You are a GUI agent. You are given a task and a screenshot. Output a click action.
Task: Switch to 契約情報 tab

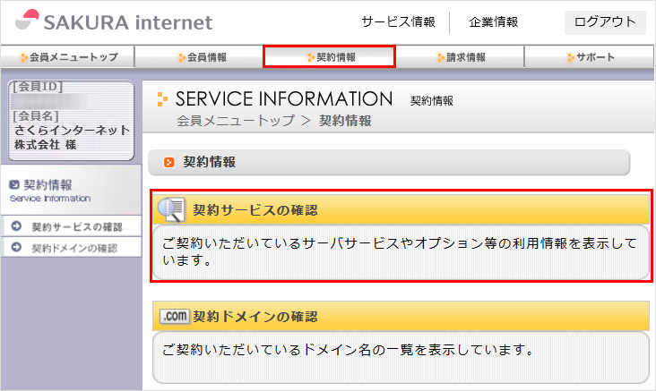tap(329, 56)
